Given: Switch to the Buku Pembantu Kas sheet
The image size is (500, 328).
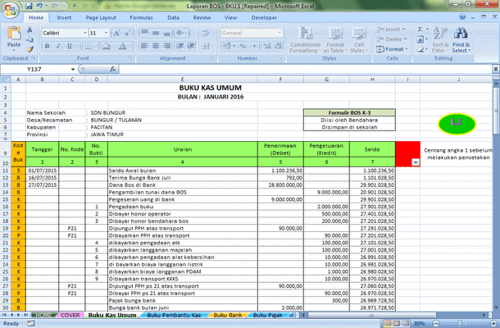Looking at the screenshot, I should pos(174,315).
